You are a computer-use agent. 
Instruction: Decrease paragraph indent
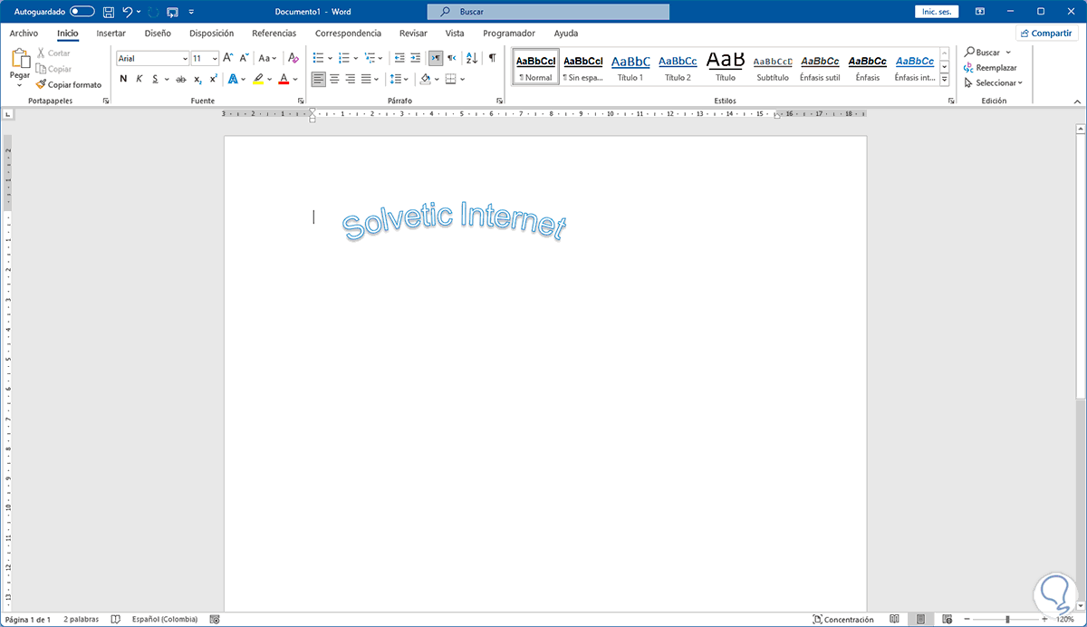click(x=399, y=58)
